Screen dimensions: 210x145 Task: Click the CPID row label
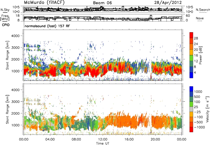click(x=6, y=25)
